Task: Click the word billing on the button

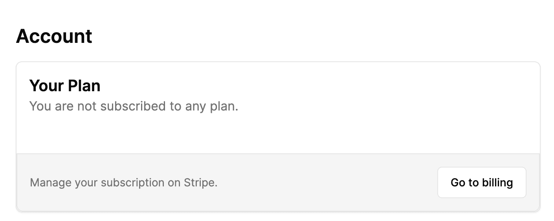Action: point(497,182)
